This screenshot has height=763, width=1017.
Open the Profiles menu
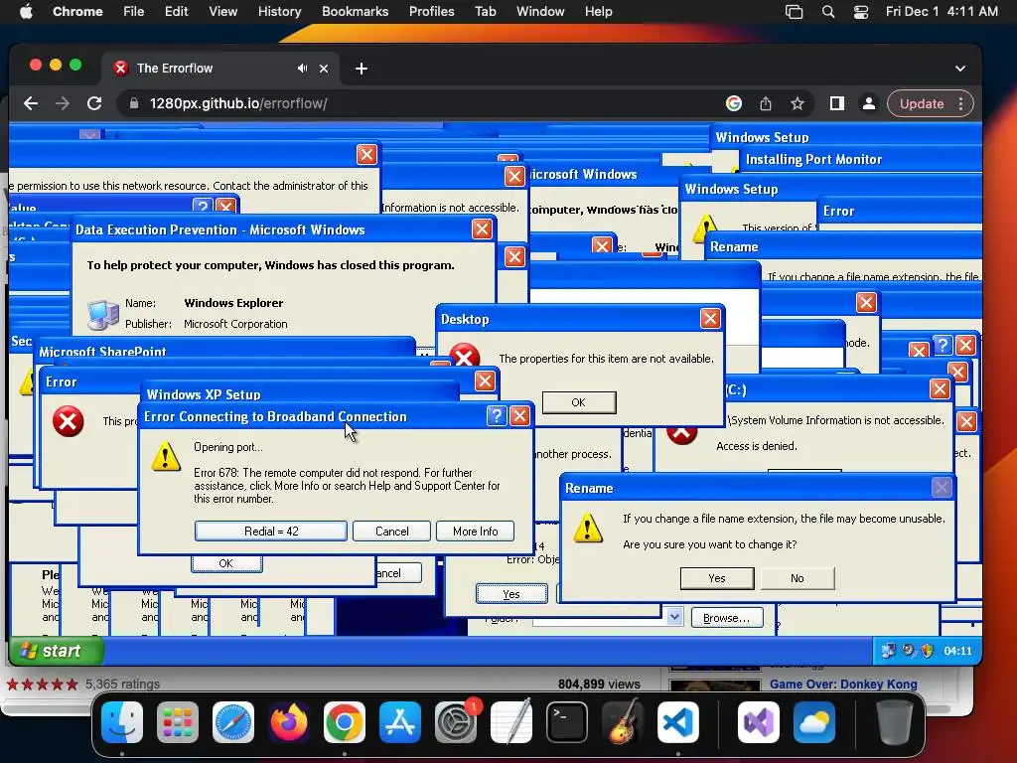(x=431, y=12)
